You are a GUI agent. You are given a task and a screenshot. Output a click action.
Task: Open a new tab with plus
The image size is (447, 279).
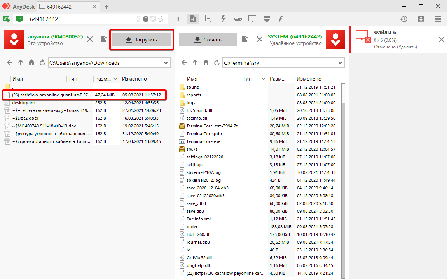[107, 7]
